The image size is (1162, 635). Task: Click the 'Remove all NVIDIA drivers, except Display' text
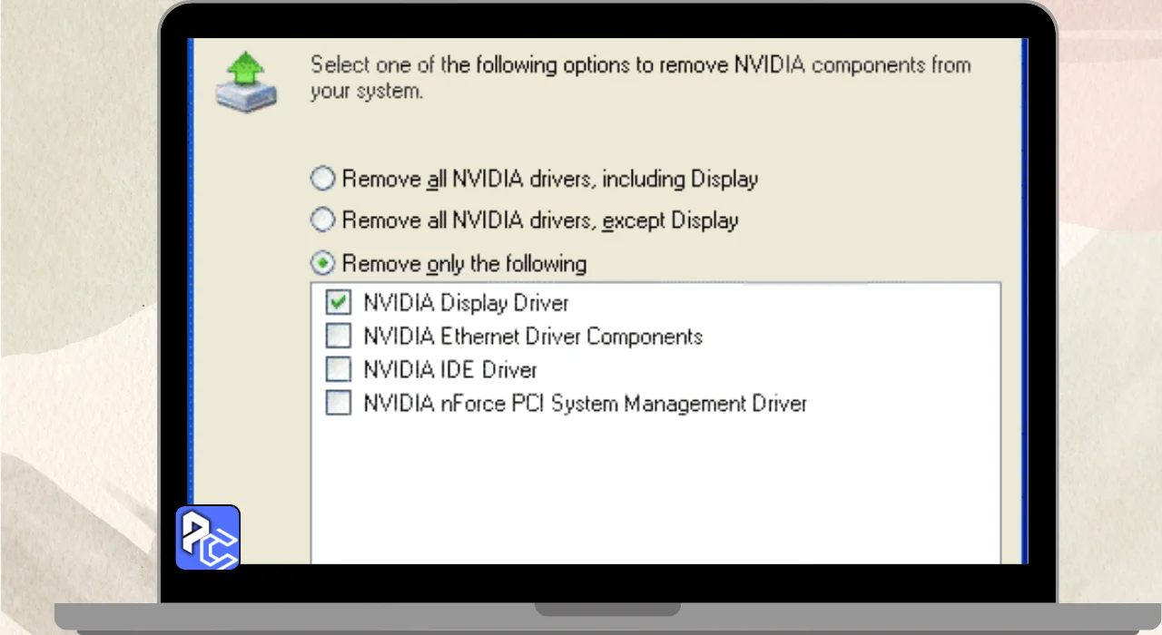[540, 220]
